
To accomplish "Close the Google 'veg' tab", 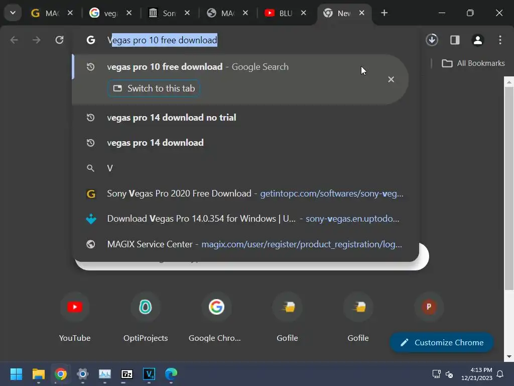I will pyautogui.click(x=129, y=13).
